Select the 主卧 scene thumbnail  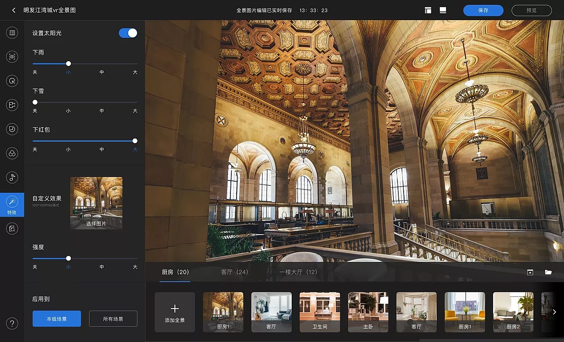tap(368, 312)
